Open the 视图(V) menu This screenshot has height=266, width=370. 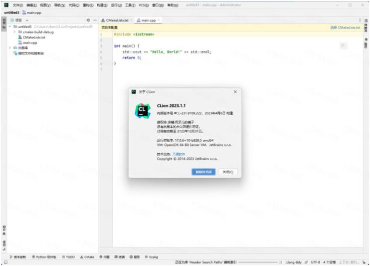pyautogui.click(x=45, y=5)
